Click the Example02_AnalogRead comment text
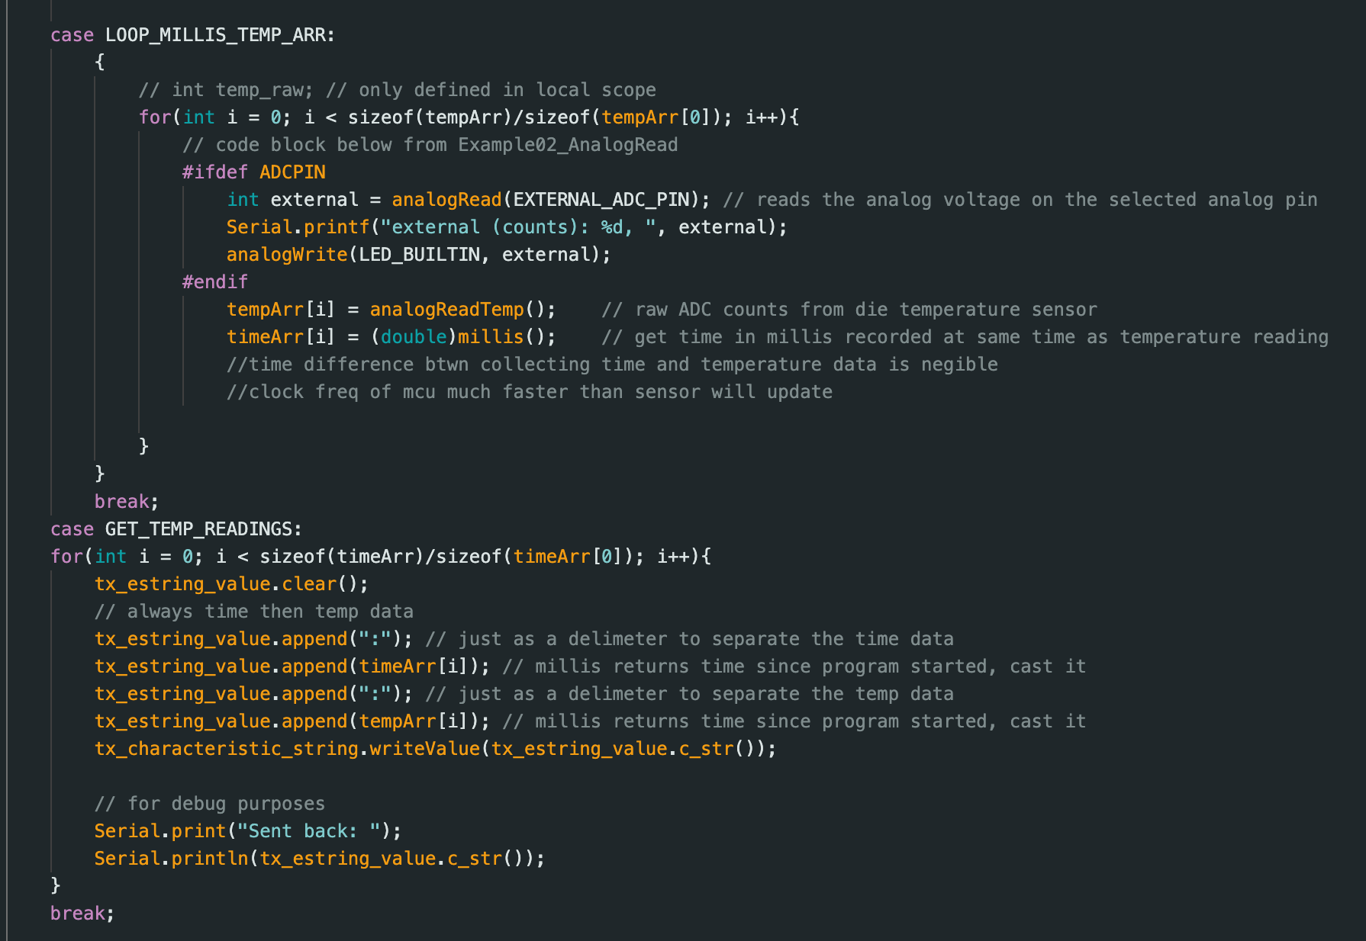1366x941 pixels. (x=567, y=145)
